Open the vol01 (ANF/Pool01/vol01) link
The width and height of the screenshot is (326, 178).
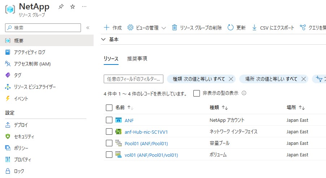tap(151, 155)
